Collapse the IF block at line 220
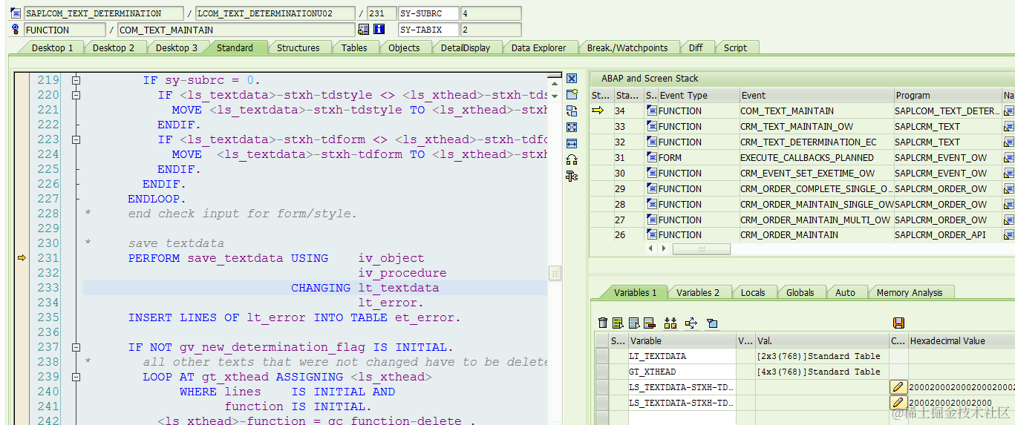The height and width of the screenshot is (425, 1015). 75,95
